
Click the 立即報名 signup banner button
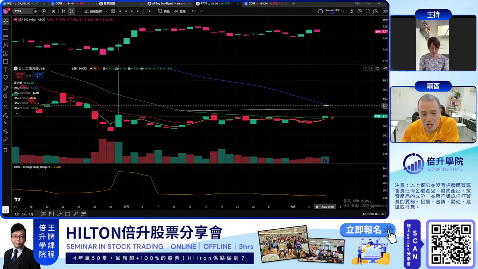pos(367,231)
